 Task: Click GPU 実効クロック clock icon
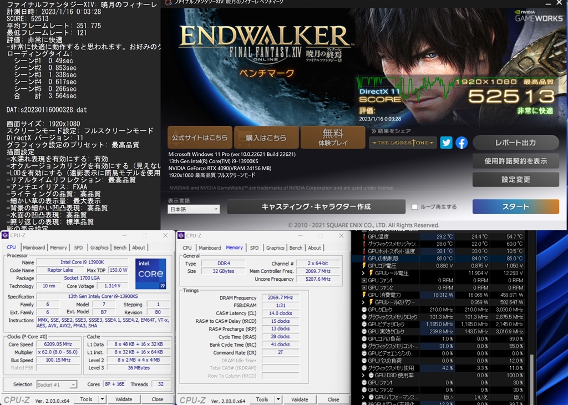[364, 331]
